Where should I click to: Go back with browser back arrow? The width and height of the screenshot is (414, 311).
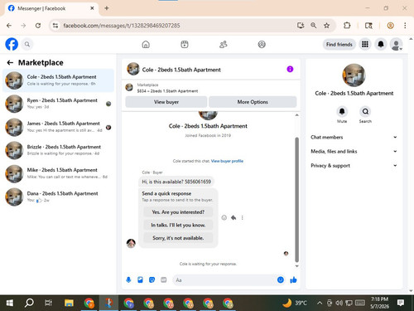click(x=9, y=26)
